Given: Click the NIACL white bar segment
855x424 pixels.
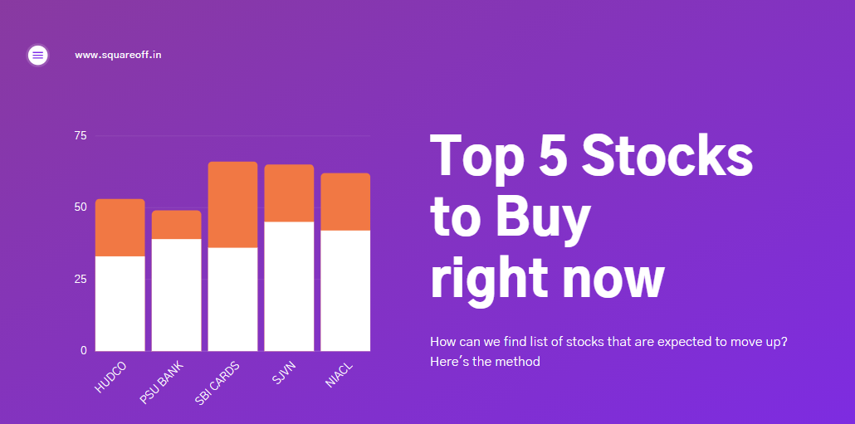Looking at the screenshot, I should pos(345,290).
